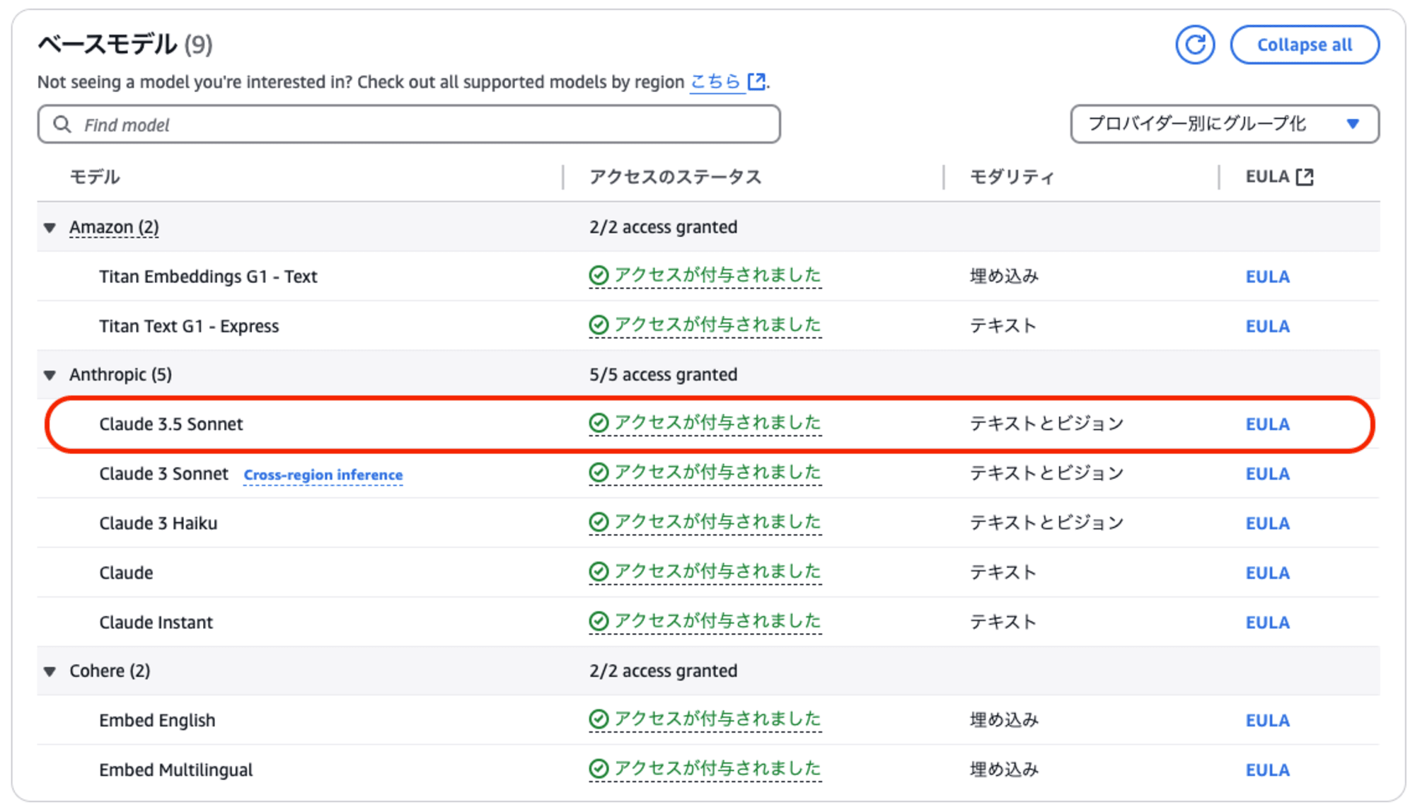This screenshot has height=812, width=1415.
Task: Click green check icon for Claude 3 Haiku
Action: (599, 522)
